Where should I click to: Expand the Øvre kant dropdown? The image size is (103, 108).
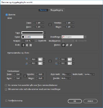66,74
